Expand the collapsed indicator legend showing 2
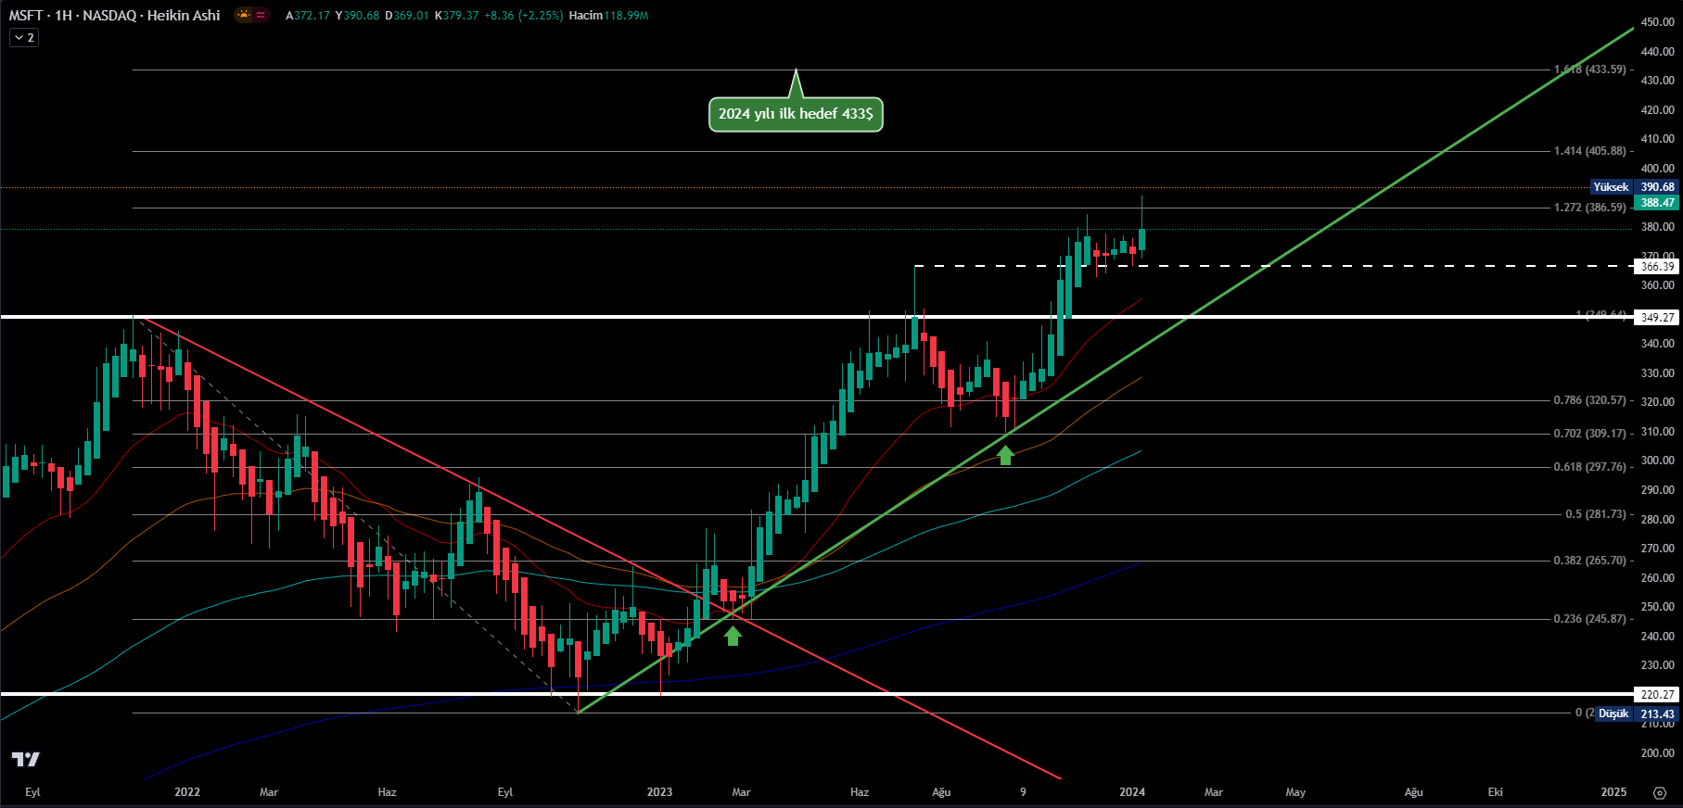 [24, 38]
